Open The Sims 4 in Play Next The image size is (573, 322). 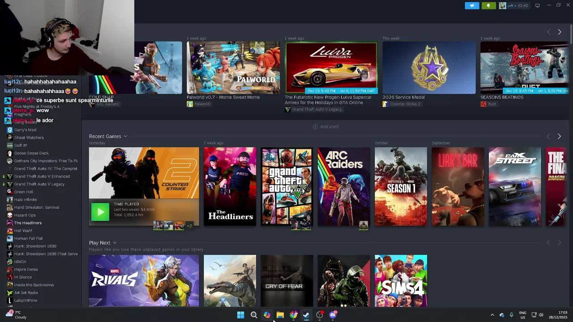(401, 281)
